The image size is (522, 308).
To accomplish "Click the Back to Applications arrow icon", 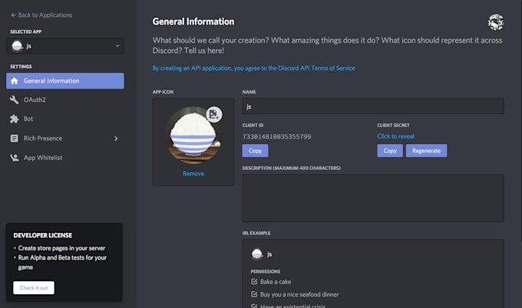I will pos(13,15).
